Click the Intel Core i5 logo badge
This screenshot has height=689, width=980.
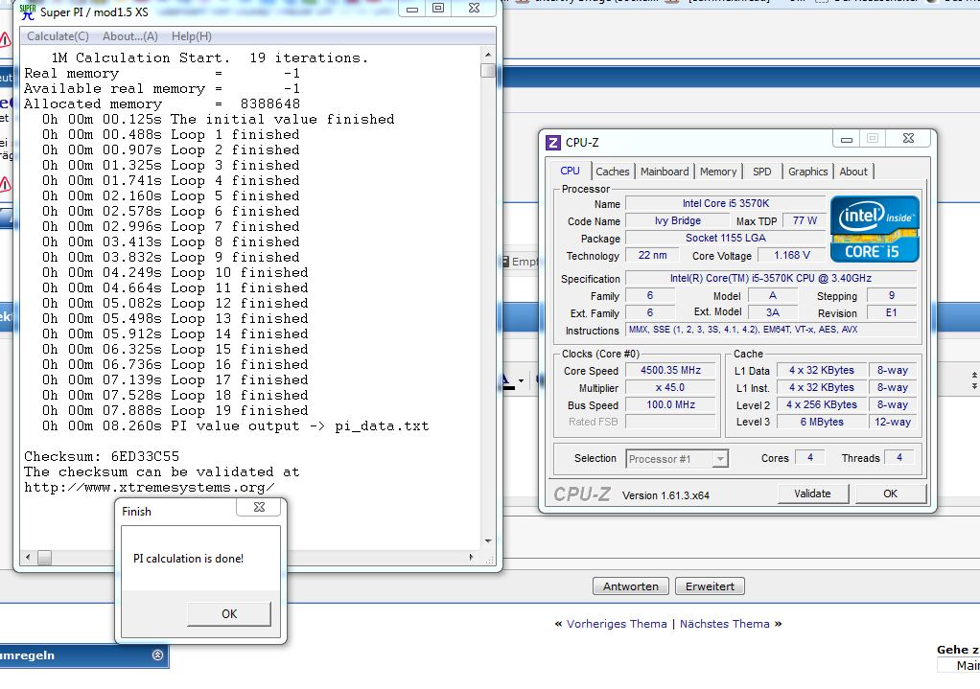[875, 229]
